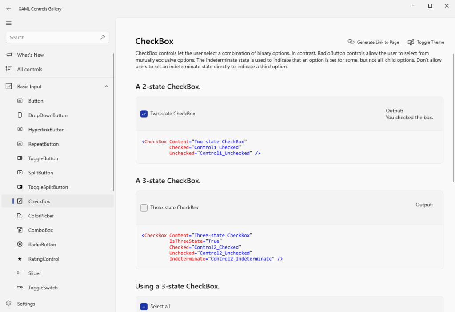Open the navigation pane hamburger menu
The height and width of the screenshot is (312, 455).
tap(8, 23)
